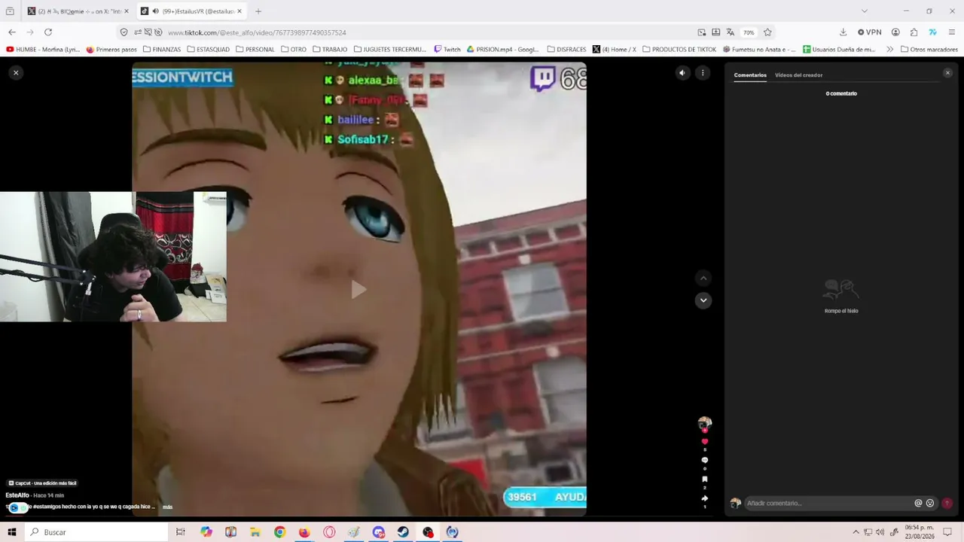Screen dimensions: 964x542
Task: Open the streamer webcam overlay thumbnail
Action: click(113, 257)
